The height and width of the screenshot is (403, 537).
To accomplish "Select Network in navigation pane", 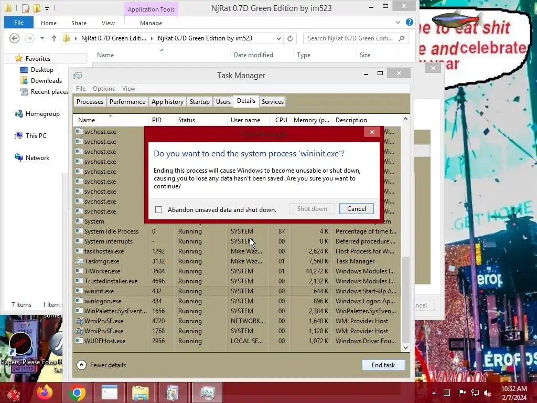I will coord(32,157).
